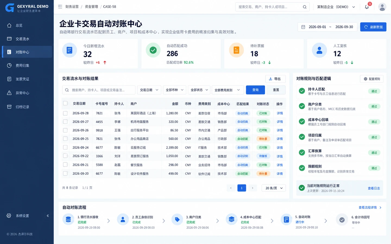Viewport: 391px width, 244px height.
Task: Click the search magnifier icon in top bar
Action: (305, 7)
